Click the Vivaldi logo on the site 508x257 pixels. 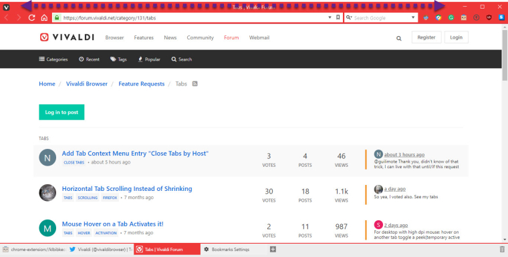[x=67, y=37]
